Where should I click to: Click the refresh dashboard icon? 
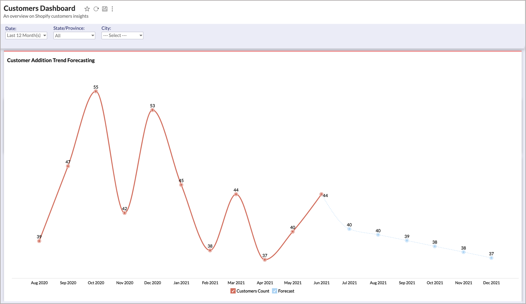(96, 9)
